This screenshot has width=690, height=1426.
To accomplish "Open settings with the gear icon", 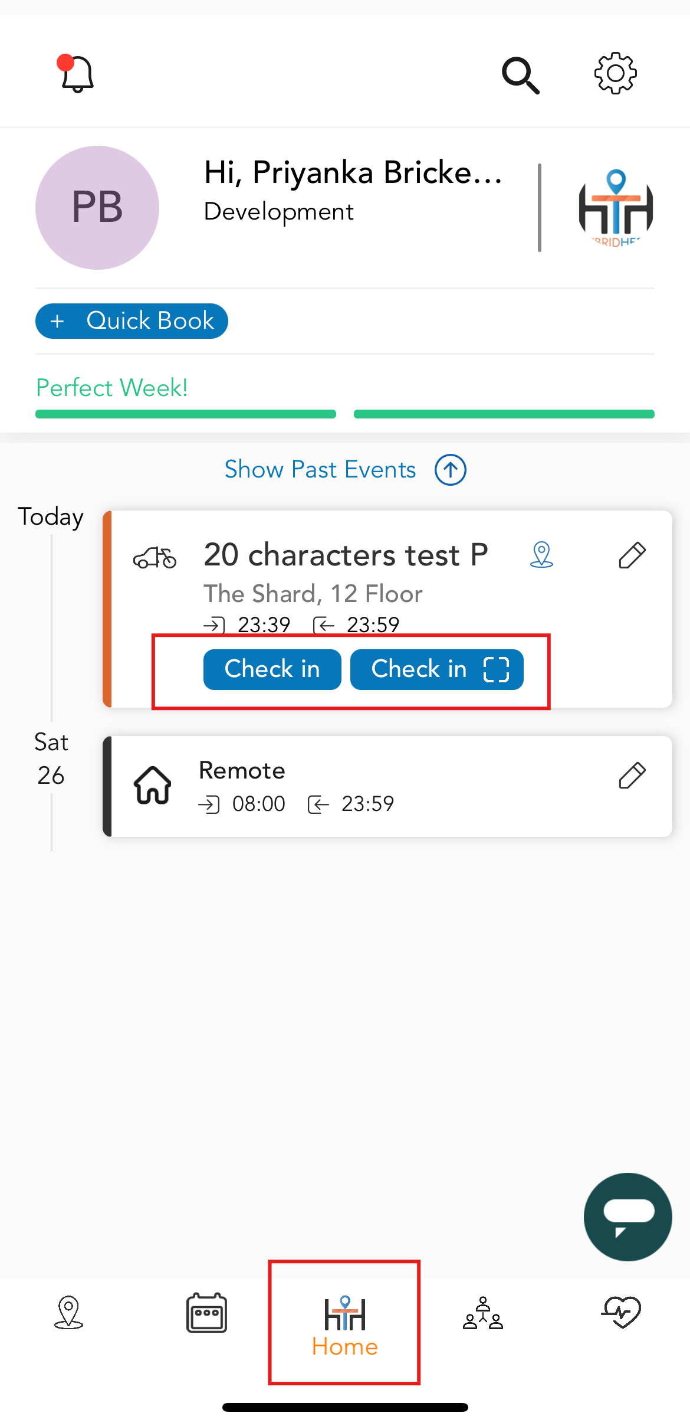I will (x=615, y=74).
